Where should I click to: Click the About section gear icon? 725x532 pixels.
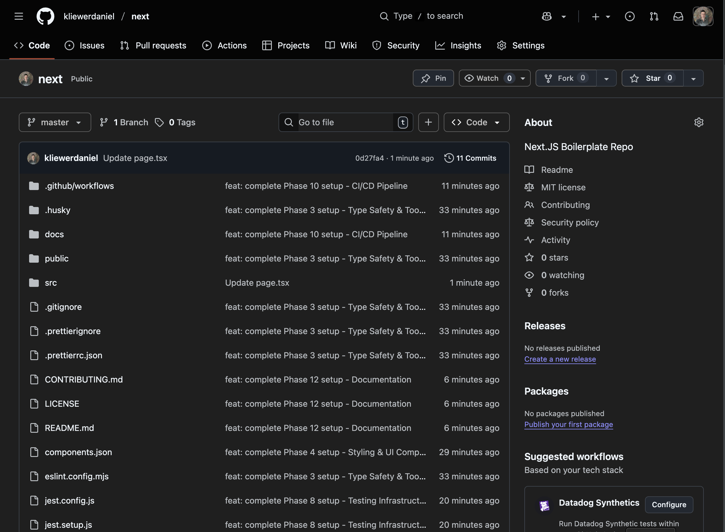click(699, 122)
